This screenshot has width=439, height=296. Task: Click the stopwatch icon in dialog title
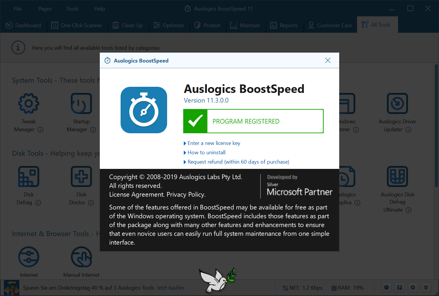click(x=107, y=60)
